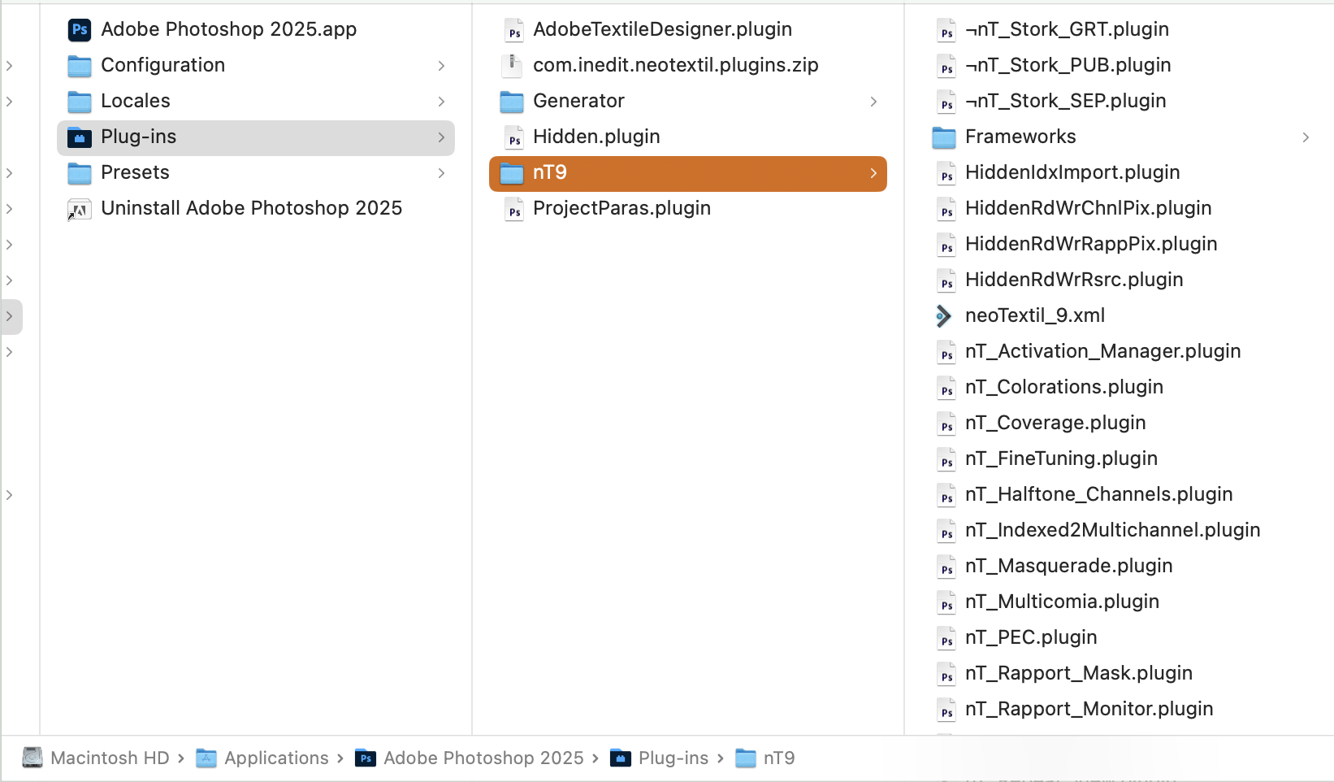Expand the Presets folder chevron
The width and height of the screenshot is (1334, 782).
click(x=441, y=173)
